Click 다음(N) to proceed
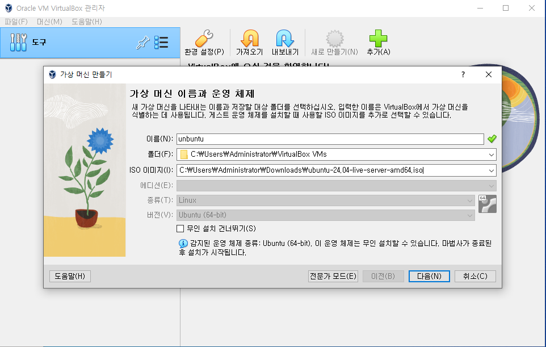The height and width of the screenshot is (347, 546). point(429,276)
